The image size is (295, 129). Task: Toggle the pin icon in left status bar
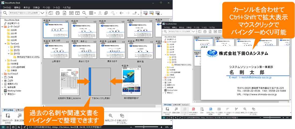[x=24, y=127]
